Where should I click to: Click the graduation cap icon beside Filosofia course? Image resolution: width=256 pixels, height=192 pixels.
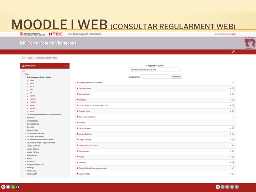[77, 122]
